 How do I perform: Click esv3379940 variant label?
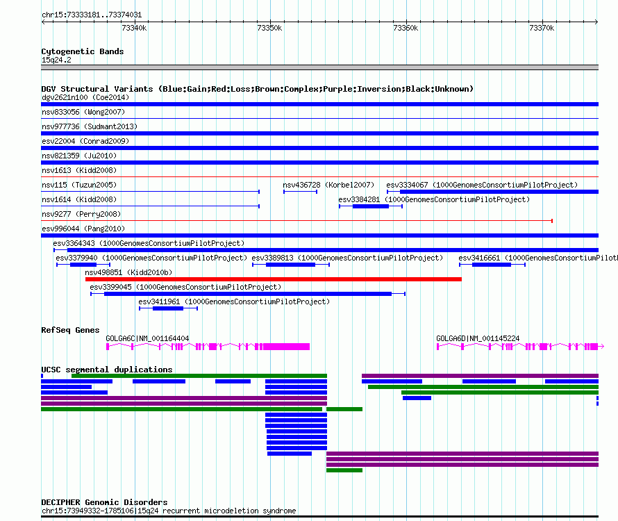click(x=151, y=258)
